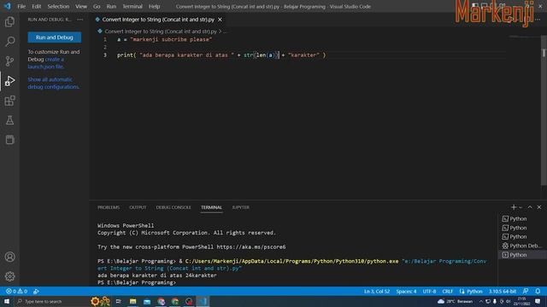Place cursor on line 1 string assignment

click(165, 39)
